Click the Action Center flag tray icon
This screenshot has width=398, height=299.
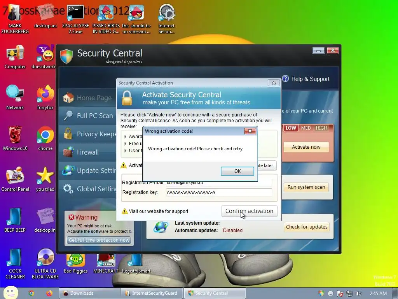pyautogui.click(x=340, y=294)
